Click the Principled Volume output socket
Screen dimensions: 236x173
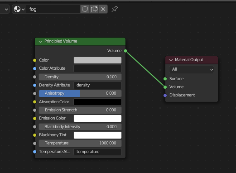point(125,51)
